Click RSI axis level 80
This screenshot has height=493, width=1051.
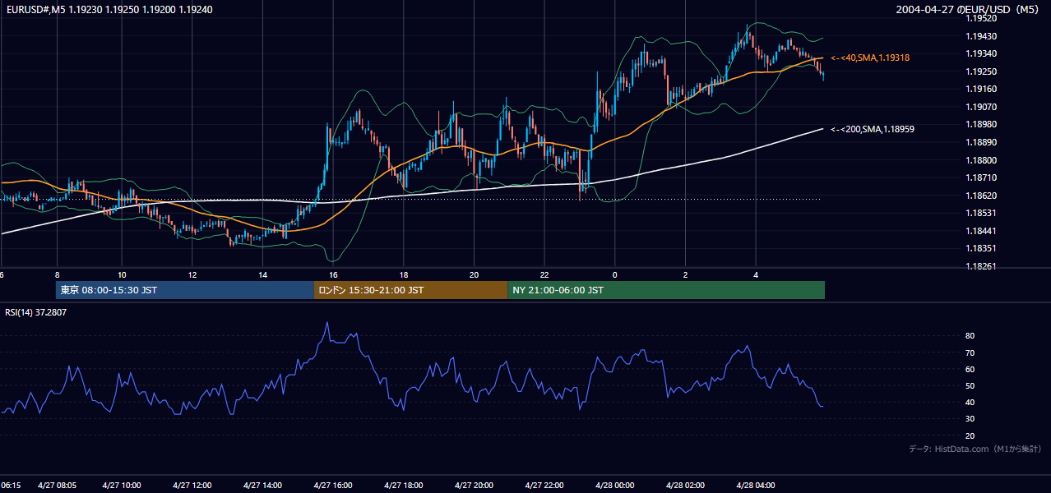pos(970,336)
